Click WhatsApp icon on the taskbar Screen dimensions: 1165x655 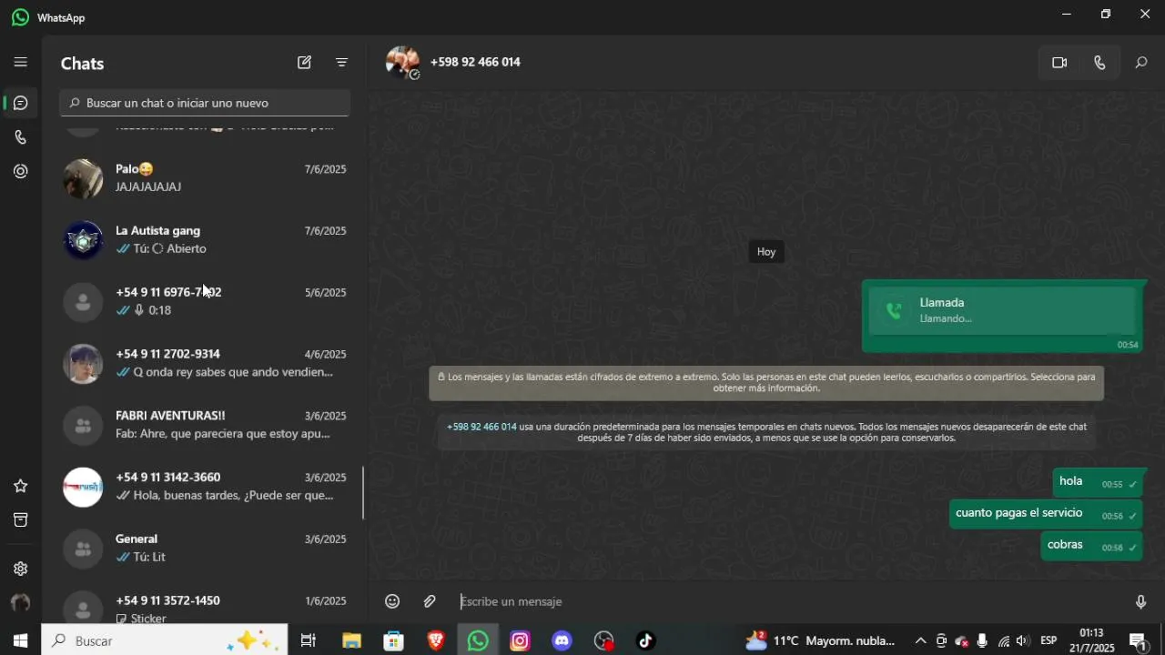(478, 640)
